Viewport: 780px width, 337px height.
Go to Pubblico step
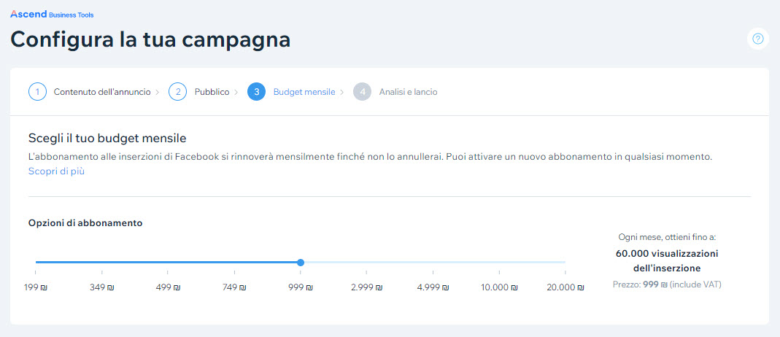click(x=212, y=92)
